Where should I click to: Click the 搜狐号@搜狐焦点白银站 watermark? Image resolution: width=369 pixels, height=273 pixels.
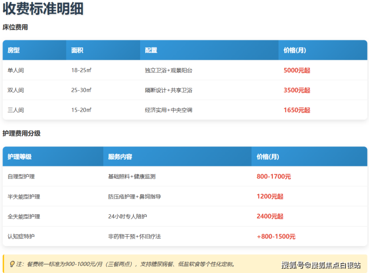[321, 265]
